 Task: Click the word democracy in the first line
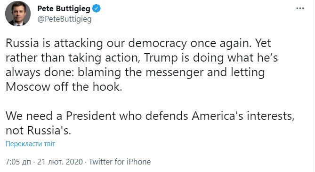click(x=157, y=43)
